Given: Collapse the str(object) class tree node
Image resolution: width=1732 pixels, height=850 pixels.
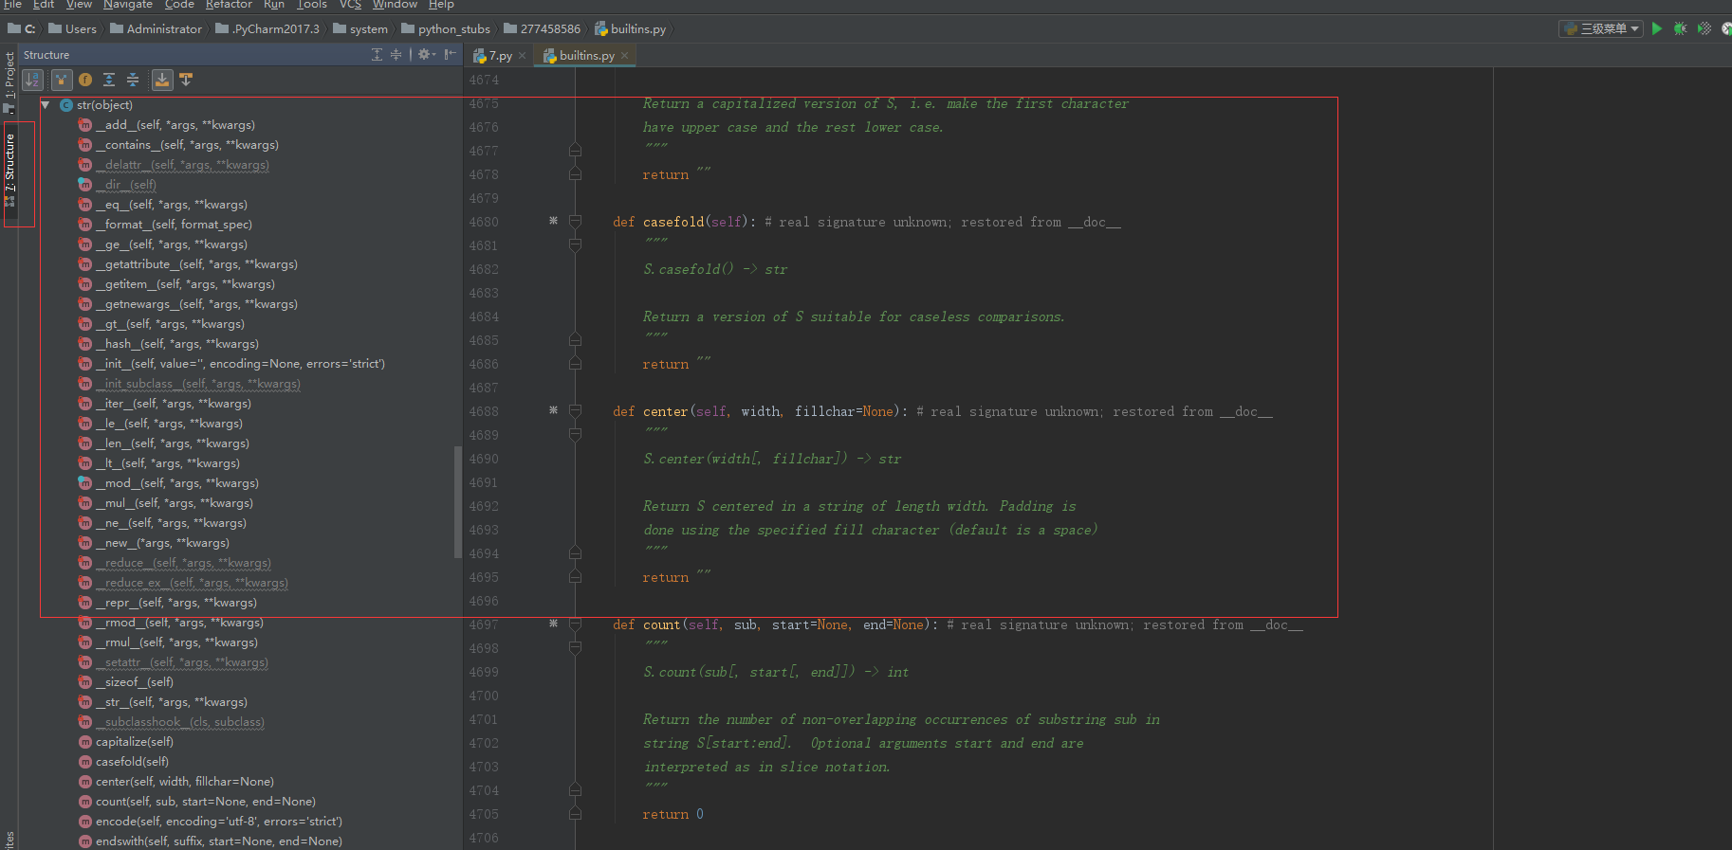Looking at the screenshot, I should tap(45, 105).
